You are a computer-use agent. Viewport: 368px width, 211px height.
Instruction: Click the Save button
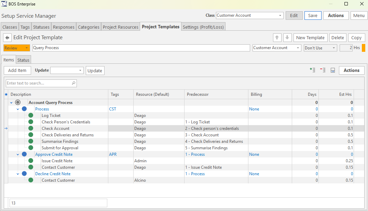pyautogui.click(x=313, y=15)
